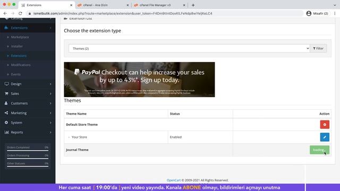The height and width of the screenshot is (191, 340).
Task: Click the browser back arrow
Action: pos(5,13)
